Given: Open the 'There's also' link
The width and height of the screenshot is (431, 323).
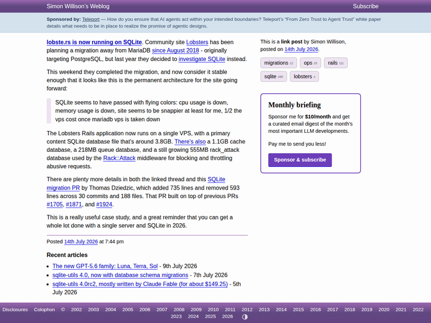Looking at the screenshot, I should (x=190, y=141).
